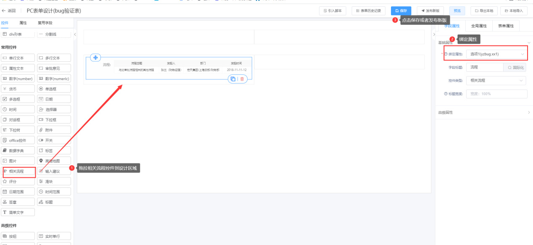The image size is (533, 245).
Task: Expand the 高级属性 section
Action: [483, 113]
